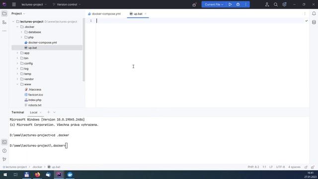Open PhpStorm from the taskbar
The image size is (318, 179).
[59, 175]
